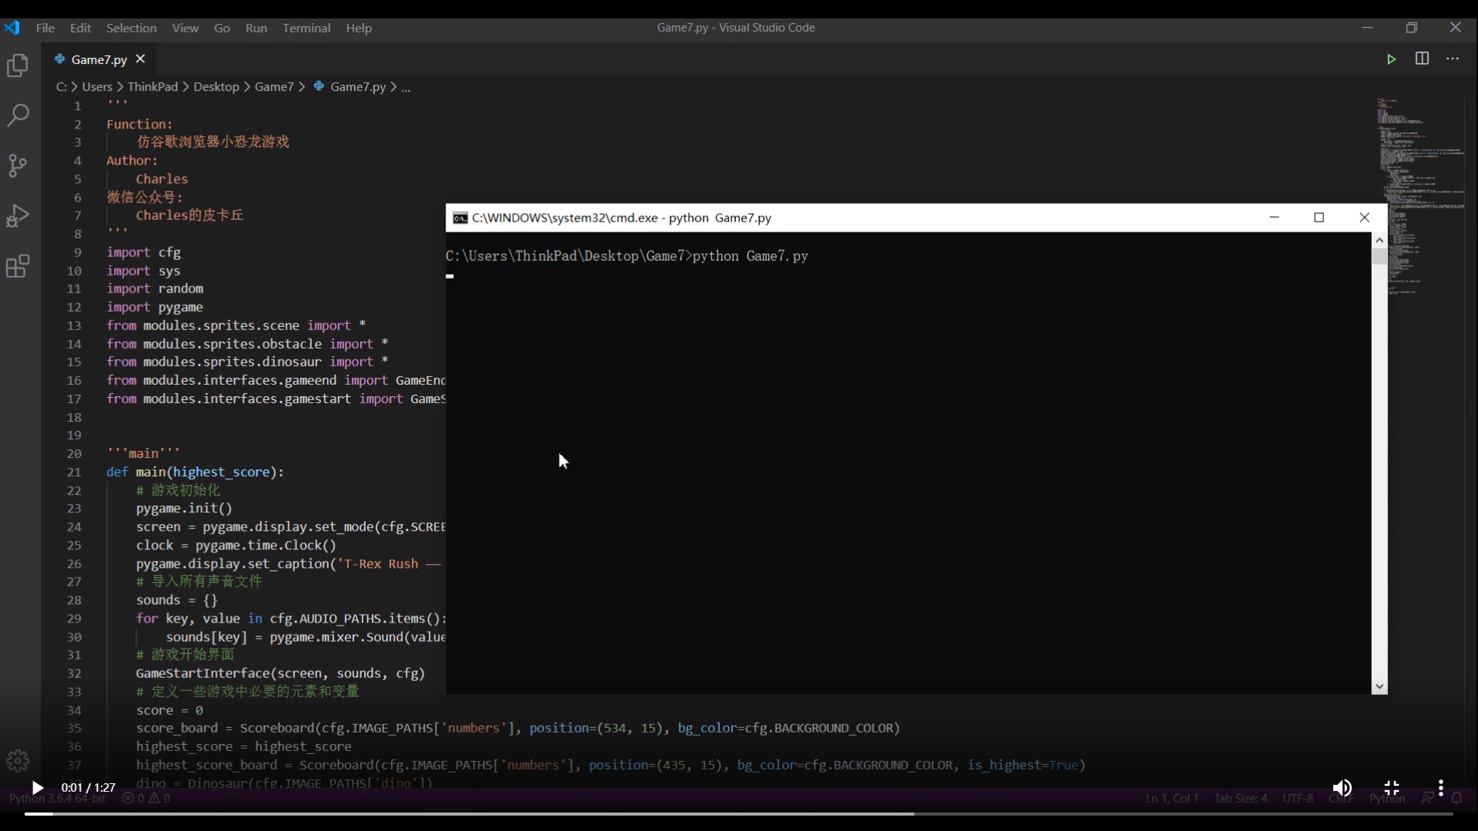
Task: Seek on the video progress bar
Action: point(739,813)
